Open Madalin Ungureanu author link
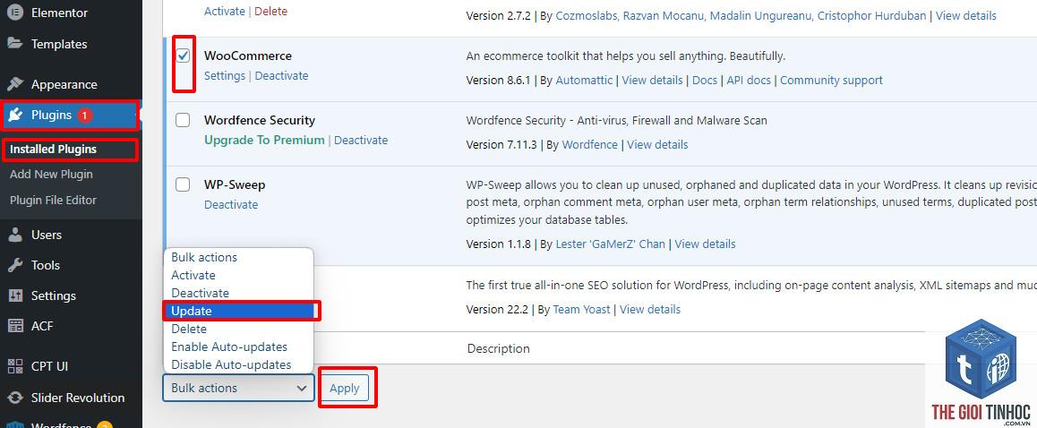Viewport: 1037px width, 428px height. click(x=760, y=15)
